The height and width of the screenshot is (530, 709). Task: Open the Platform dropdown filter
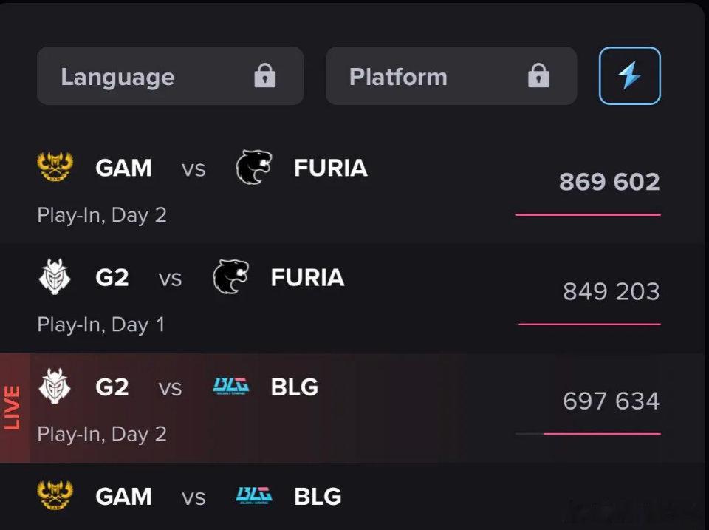pyautogui.click(x=451, y=75)
